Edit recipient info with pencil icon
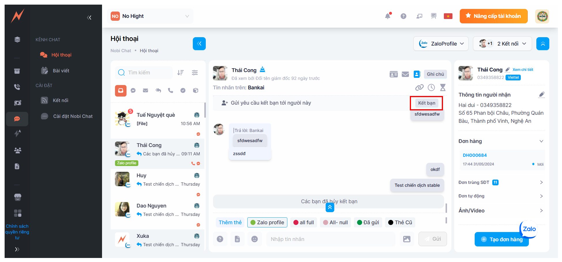Screen dimensions: 562x262 pos(542,95)
